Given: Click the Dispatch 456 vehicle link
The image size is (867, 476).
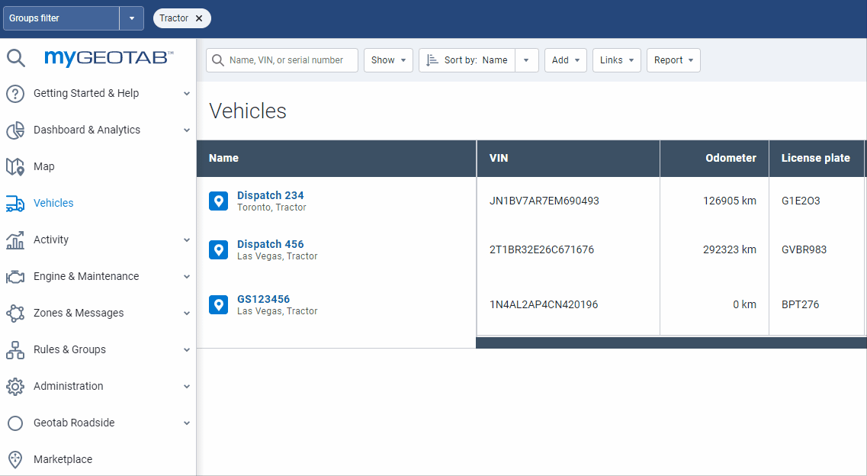Looking at the screenshot, I should (x=270, y=244).
